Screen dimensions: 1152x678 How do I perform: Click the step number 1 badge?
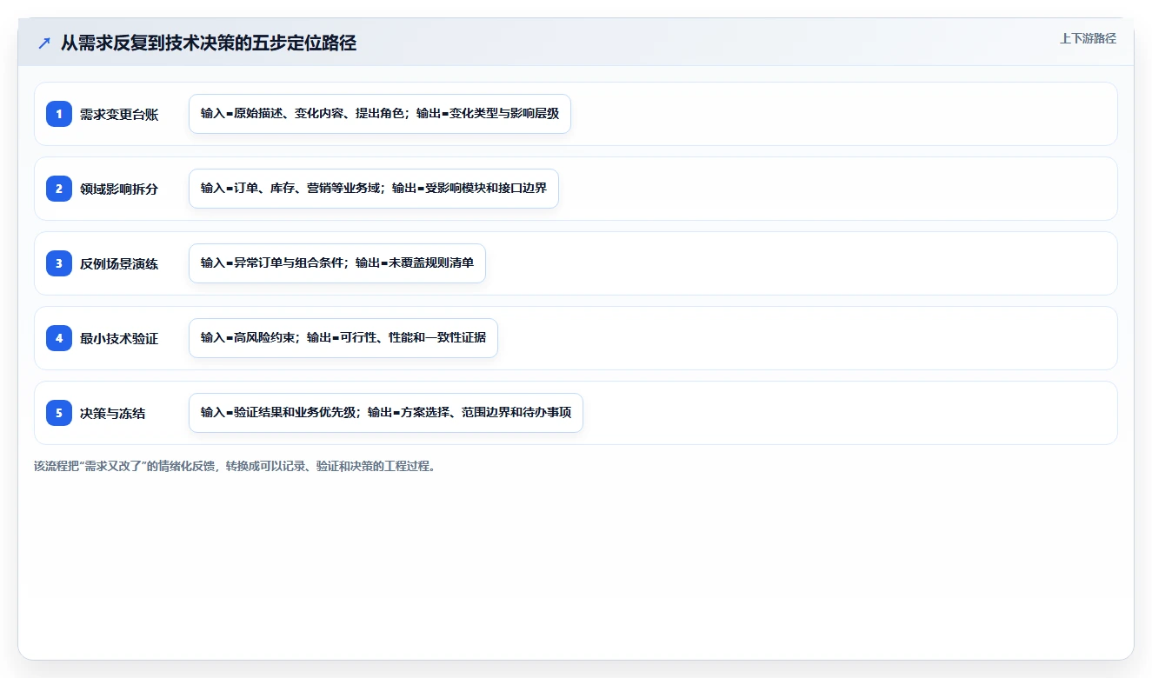[59, 114]
